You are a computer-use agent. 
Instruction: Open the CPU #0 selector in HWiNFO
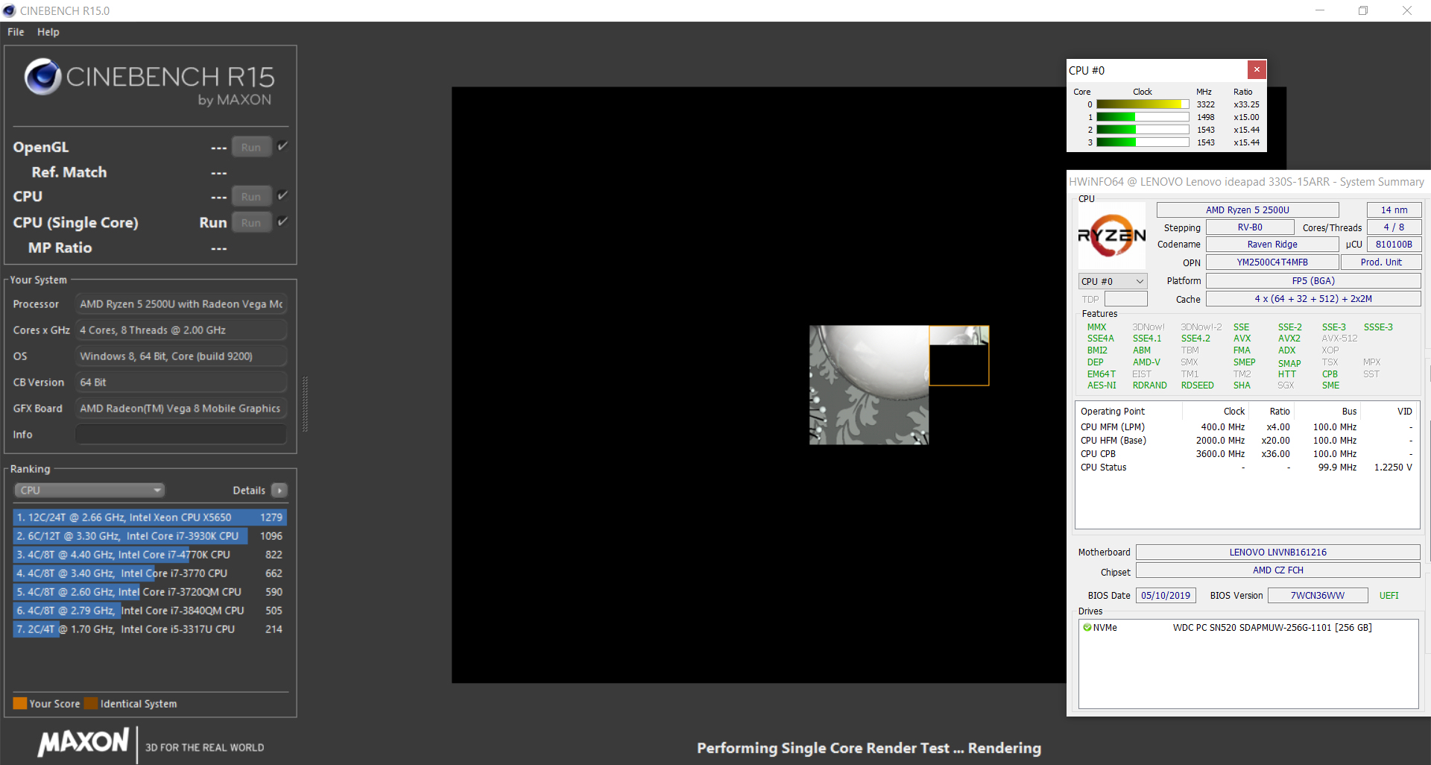[1113, 281]
